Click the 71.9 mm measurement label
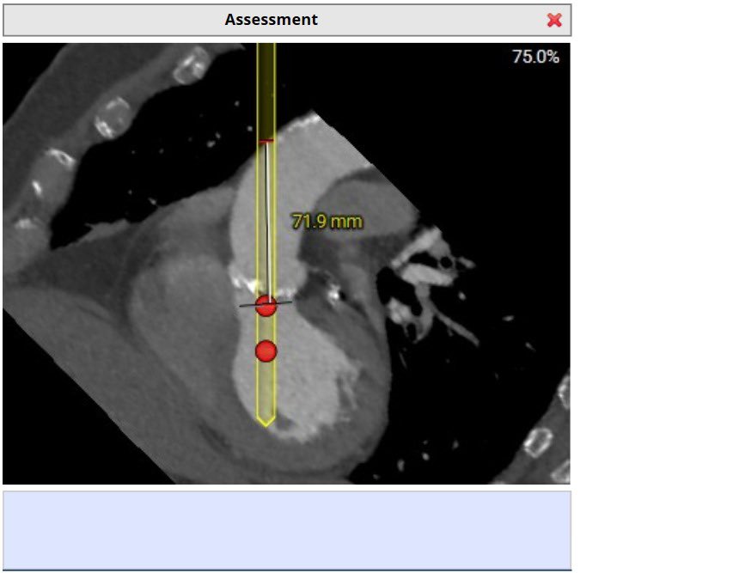745x573 pixels. pyautogui.click(x=327, y=222)
